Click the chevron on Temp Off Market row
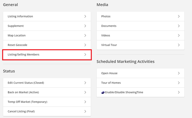This screenshot has width=192, height=118. (85, 102)
